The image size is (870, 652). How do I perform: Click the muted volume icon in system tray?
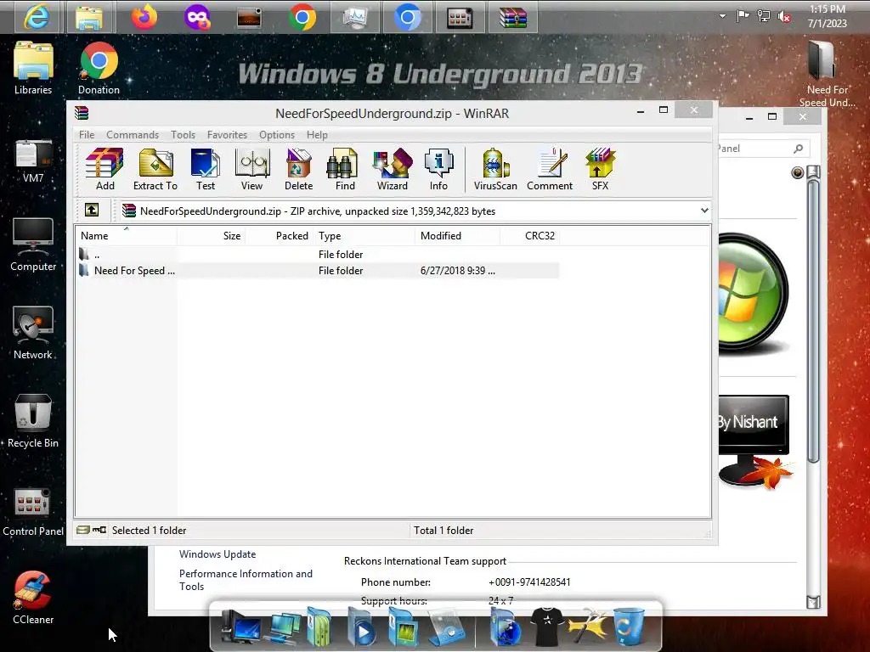click(x=784, y=17)
